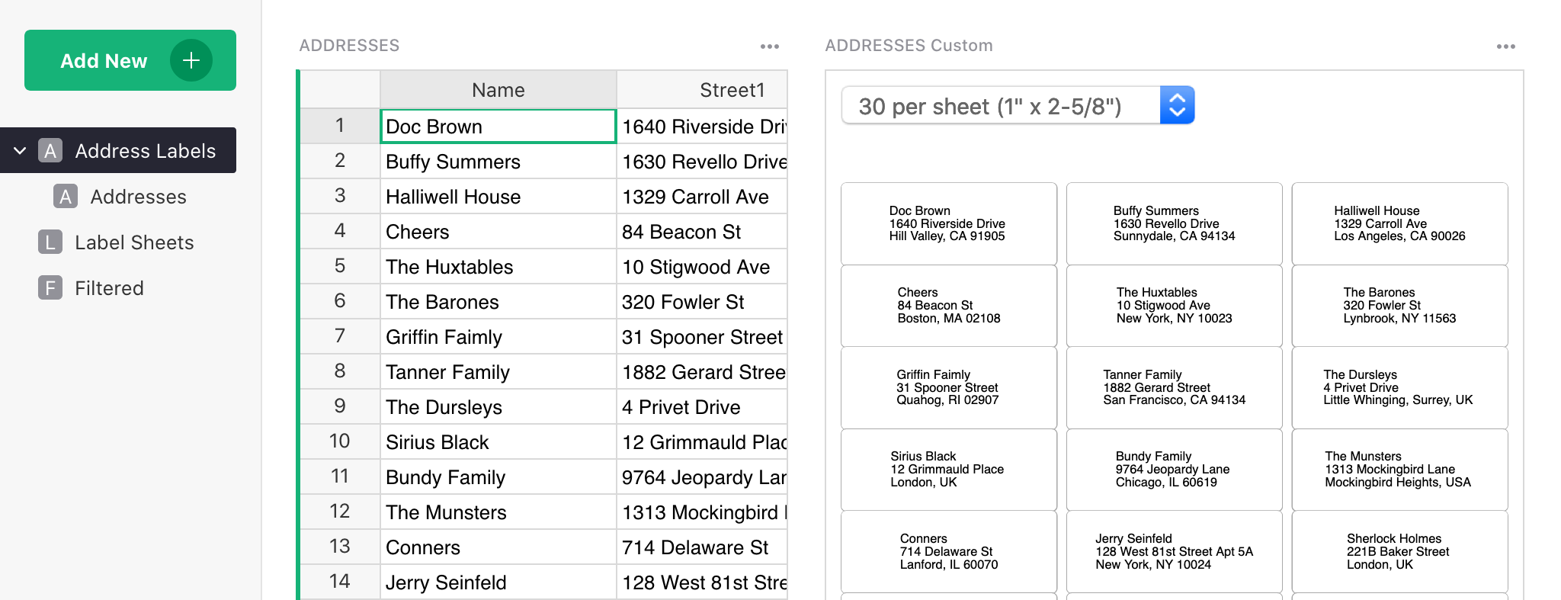Select the Bundy Family name cell

point(498,476)
